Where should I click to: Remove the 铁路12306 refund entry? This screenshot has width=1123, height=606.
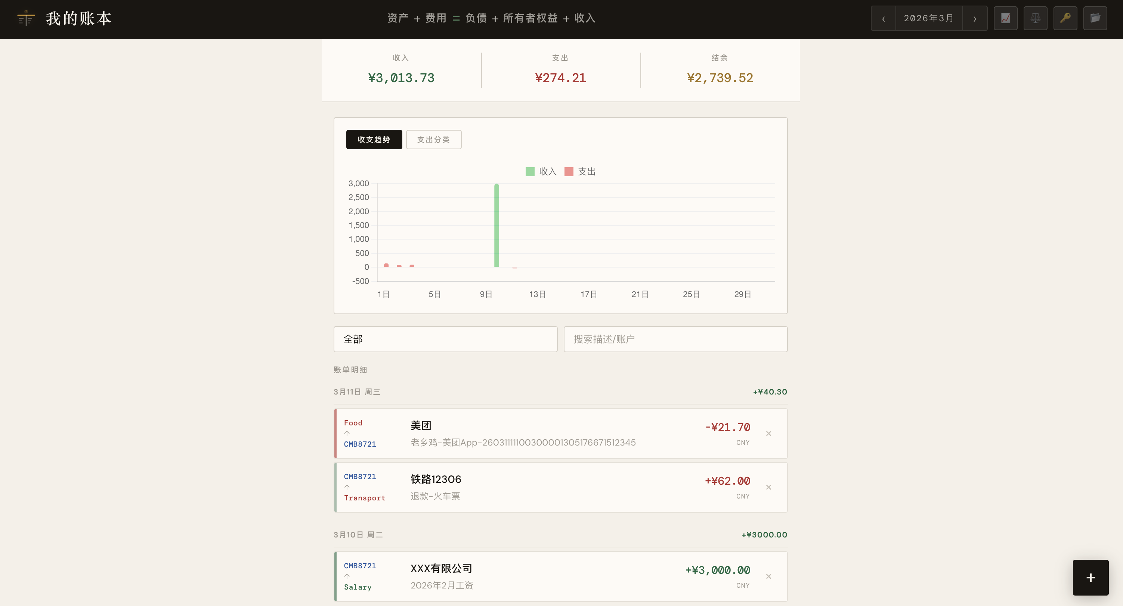click(x=768, y=487)
